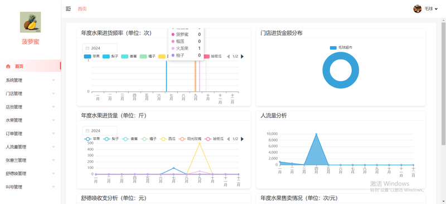Expand the 叫号管理 sidebar menu
Viewport: 446px width, 204px height.
click(31, 187)
